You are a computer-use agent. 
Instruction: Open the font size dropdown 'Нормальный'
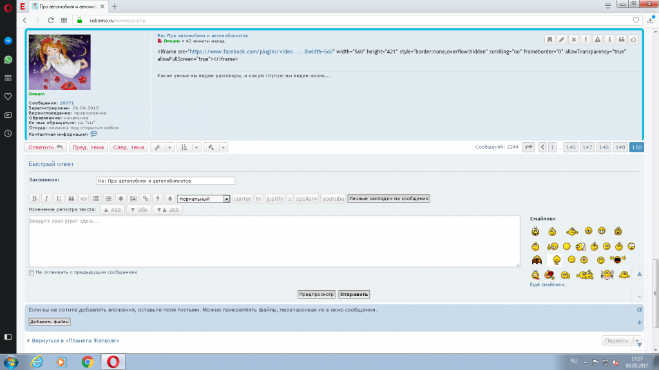[x=204, y=199]
